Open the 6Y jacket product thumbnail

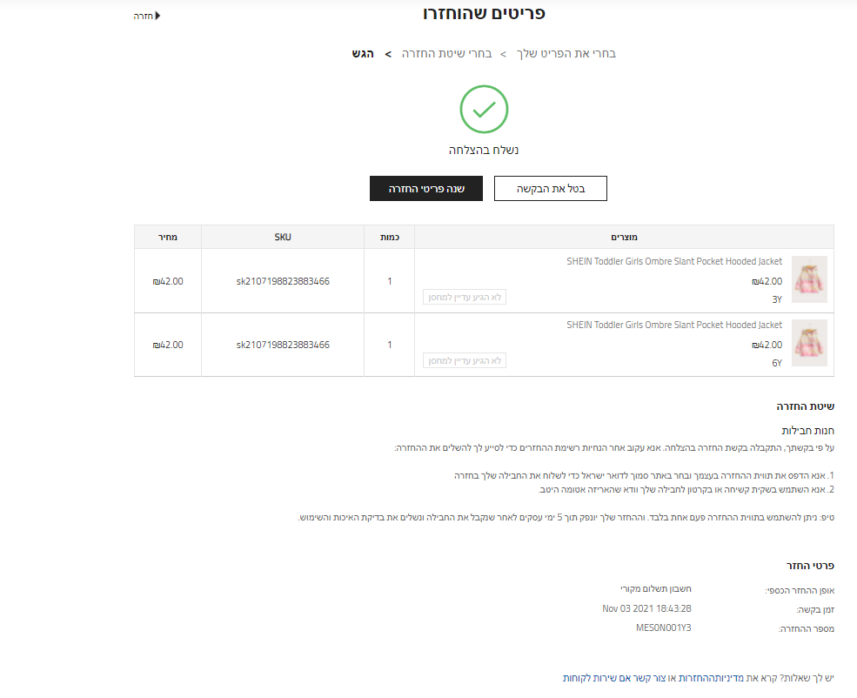point(809,343)
